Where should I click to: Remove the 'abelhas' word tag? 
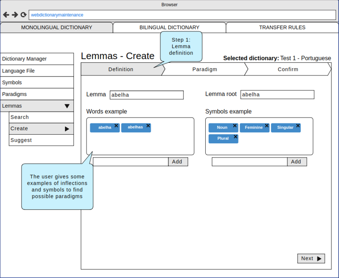pos(148,126)
